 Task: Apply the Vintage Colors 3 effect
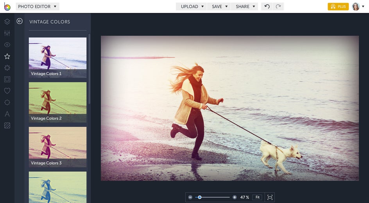(x=58, y=147)
